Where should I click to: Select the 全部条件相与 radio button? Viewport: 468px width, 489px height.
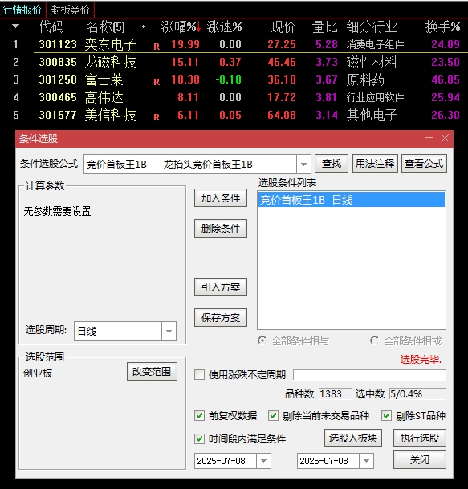click(262, 340)
